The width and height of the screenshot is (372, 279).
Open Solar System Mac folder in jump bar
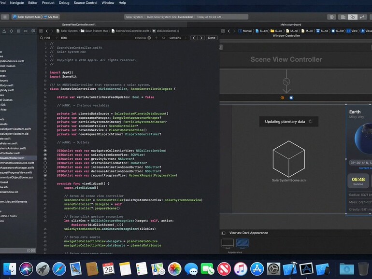click(94, 31)
